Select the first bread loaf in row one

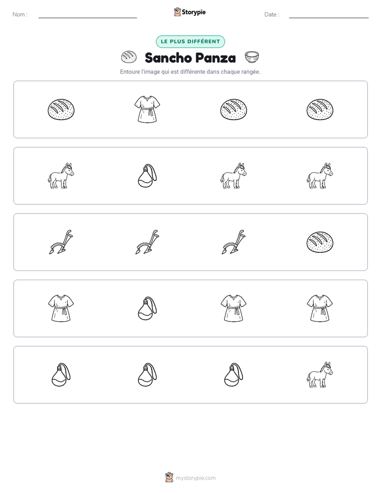click(x=61, y=109)
